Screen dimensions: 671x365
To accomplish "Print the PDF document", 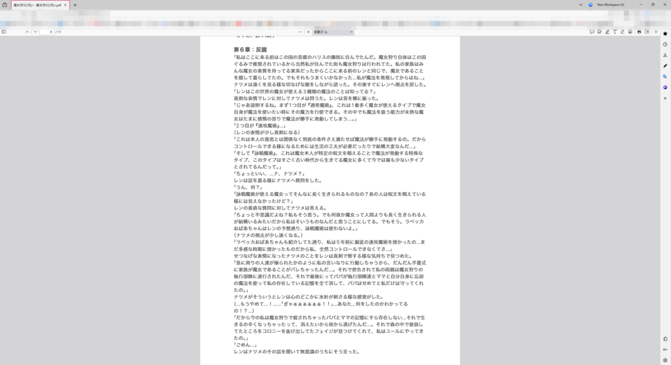I will (x=640, y=31).
